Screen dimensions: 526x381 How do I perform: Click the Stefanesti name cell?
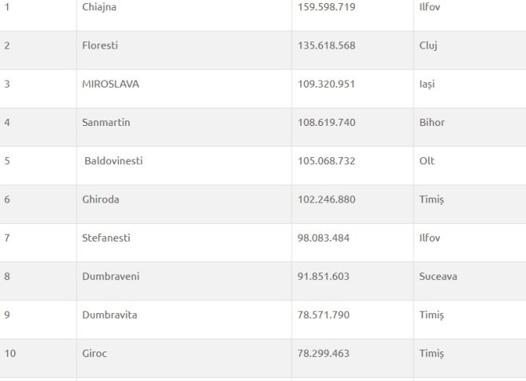coord(106,238)
